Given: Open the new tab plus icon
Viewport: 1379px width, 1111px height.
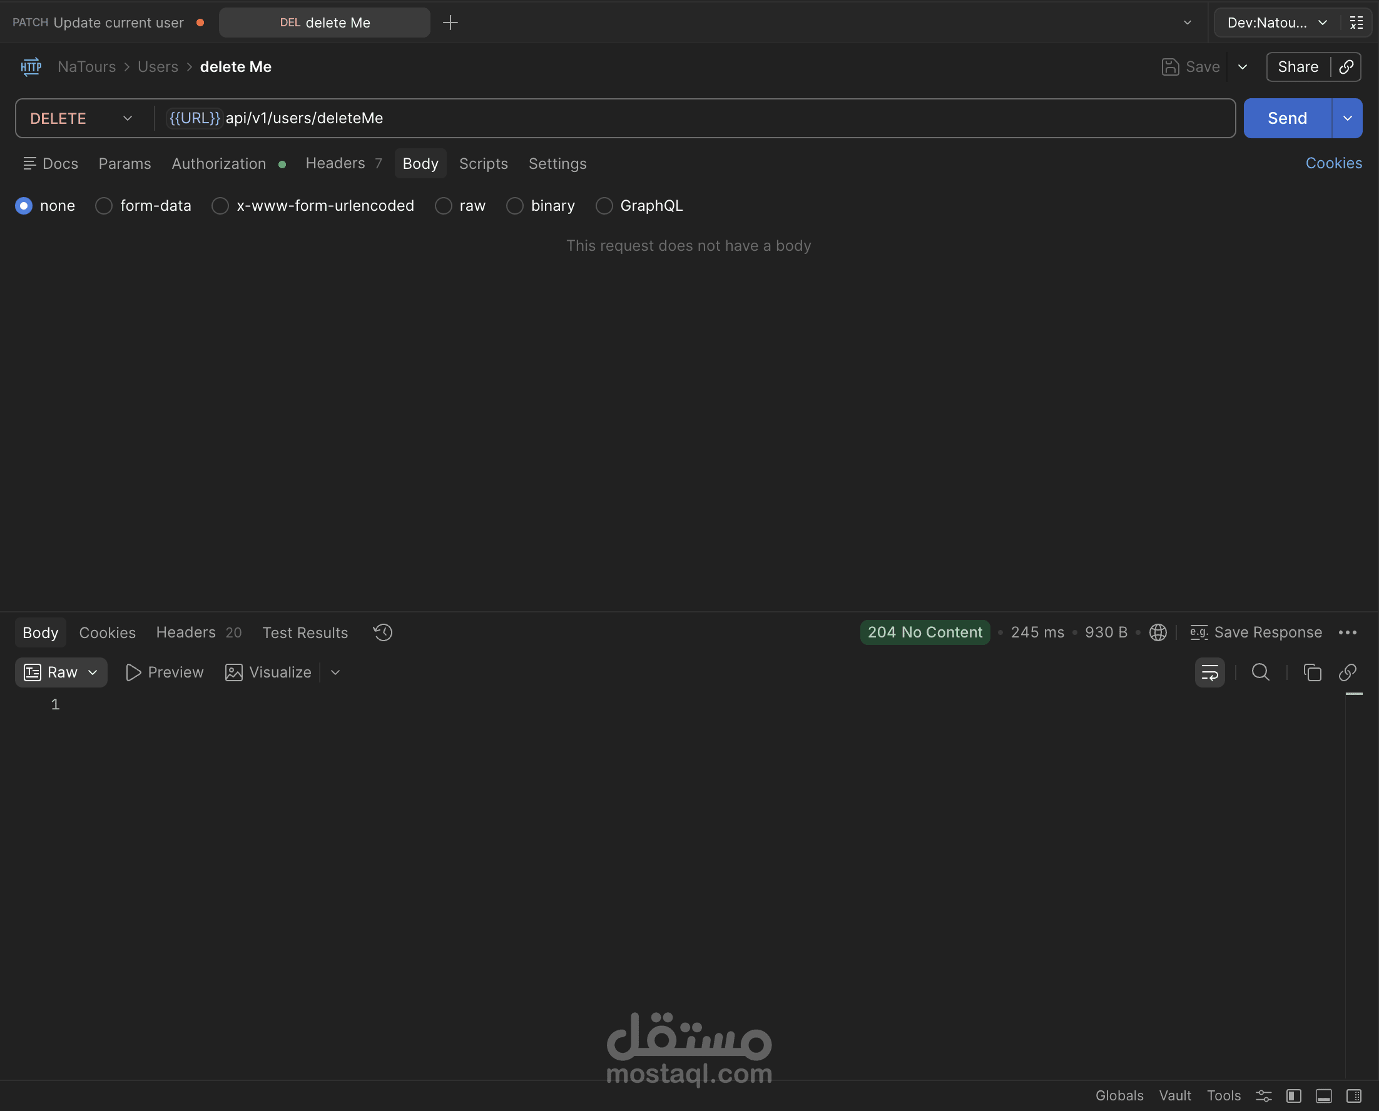Looking at the screenshot, I should click(x=450, y=23).
